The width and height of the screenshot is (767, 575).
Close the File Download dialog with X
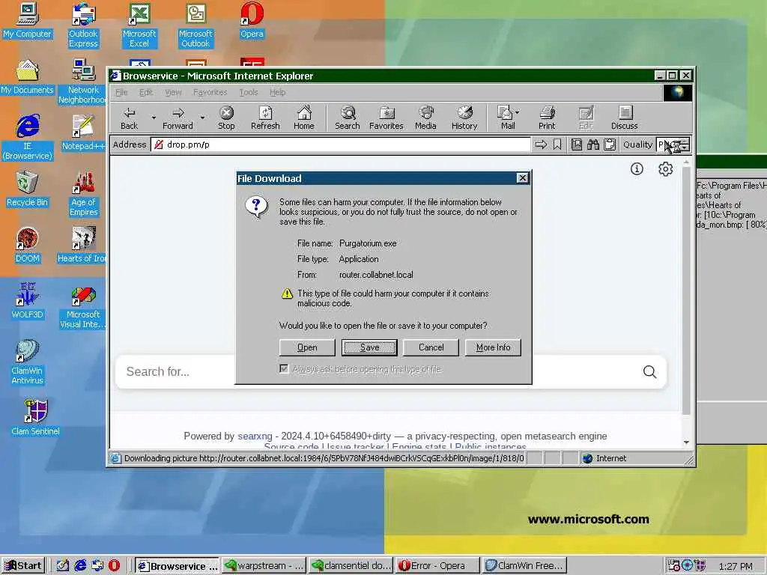click(x=522, y=178)
